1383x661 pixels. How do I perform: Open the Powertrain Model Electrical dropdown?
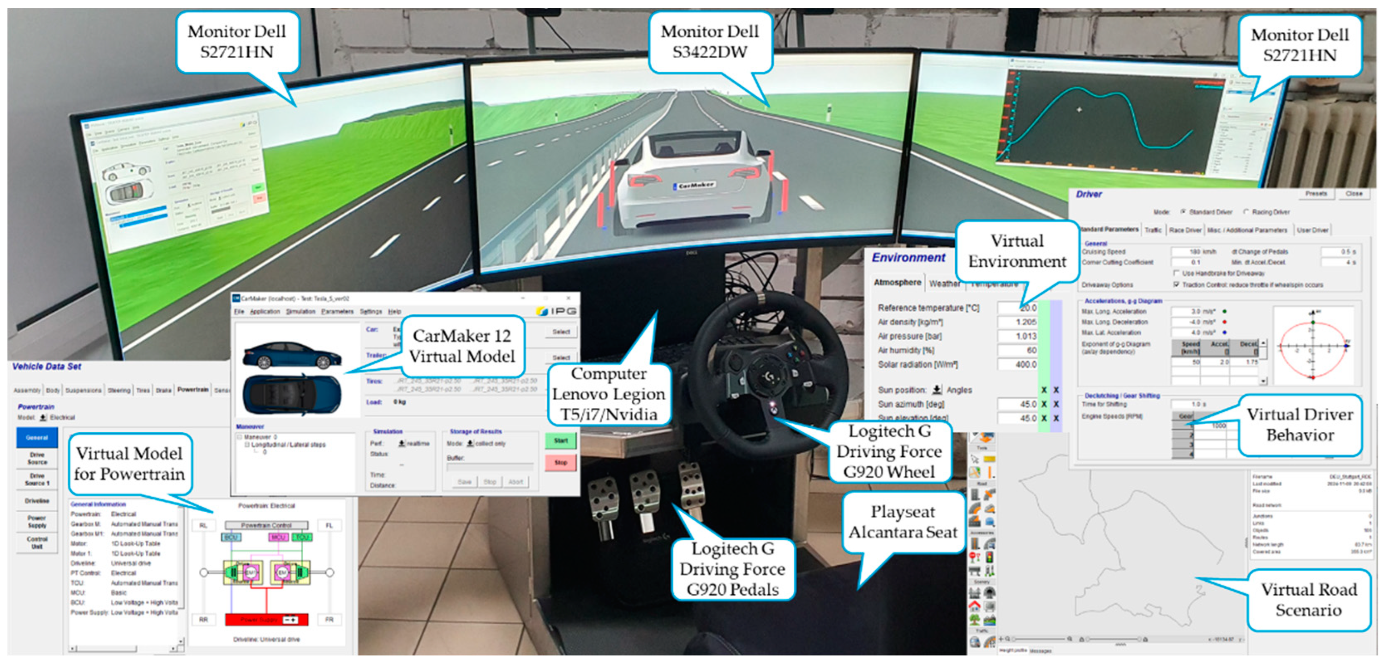click(43, 417)
